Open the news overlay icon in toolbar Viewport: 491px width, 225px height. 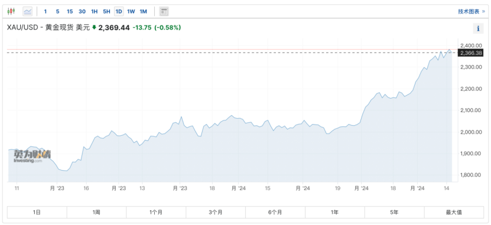[x=164, y=12]
